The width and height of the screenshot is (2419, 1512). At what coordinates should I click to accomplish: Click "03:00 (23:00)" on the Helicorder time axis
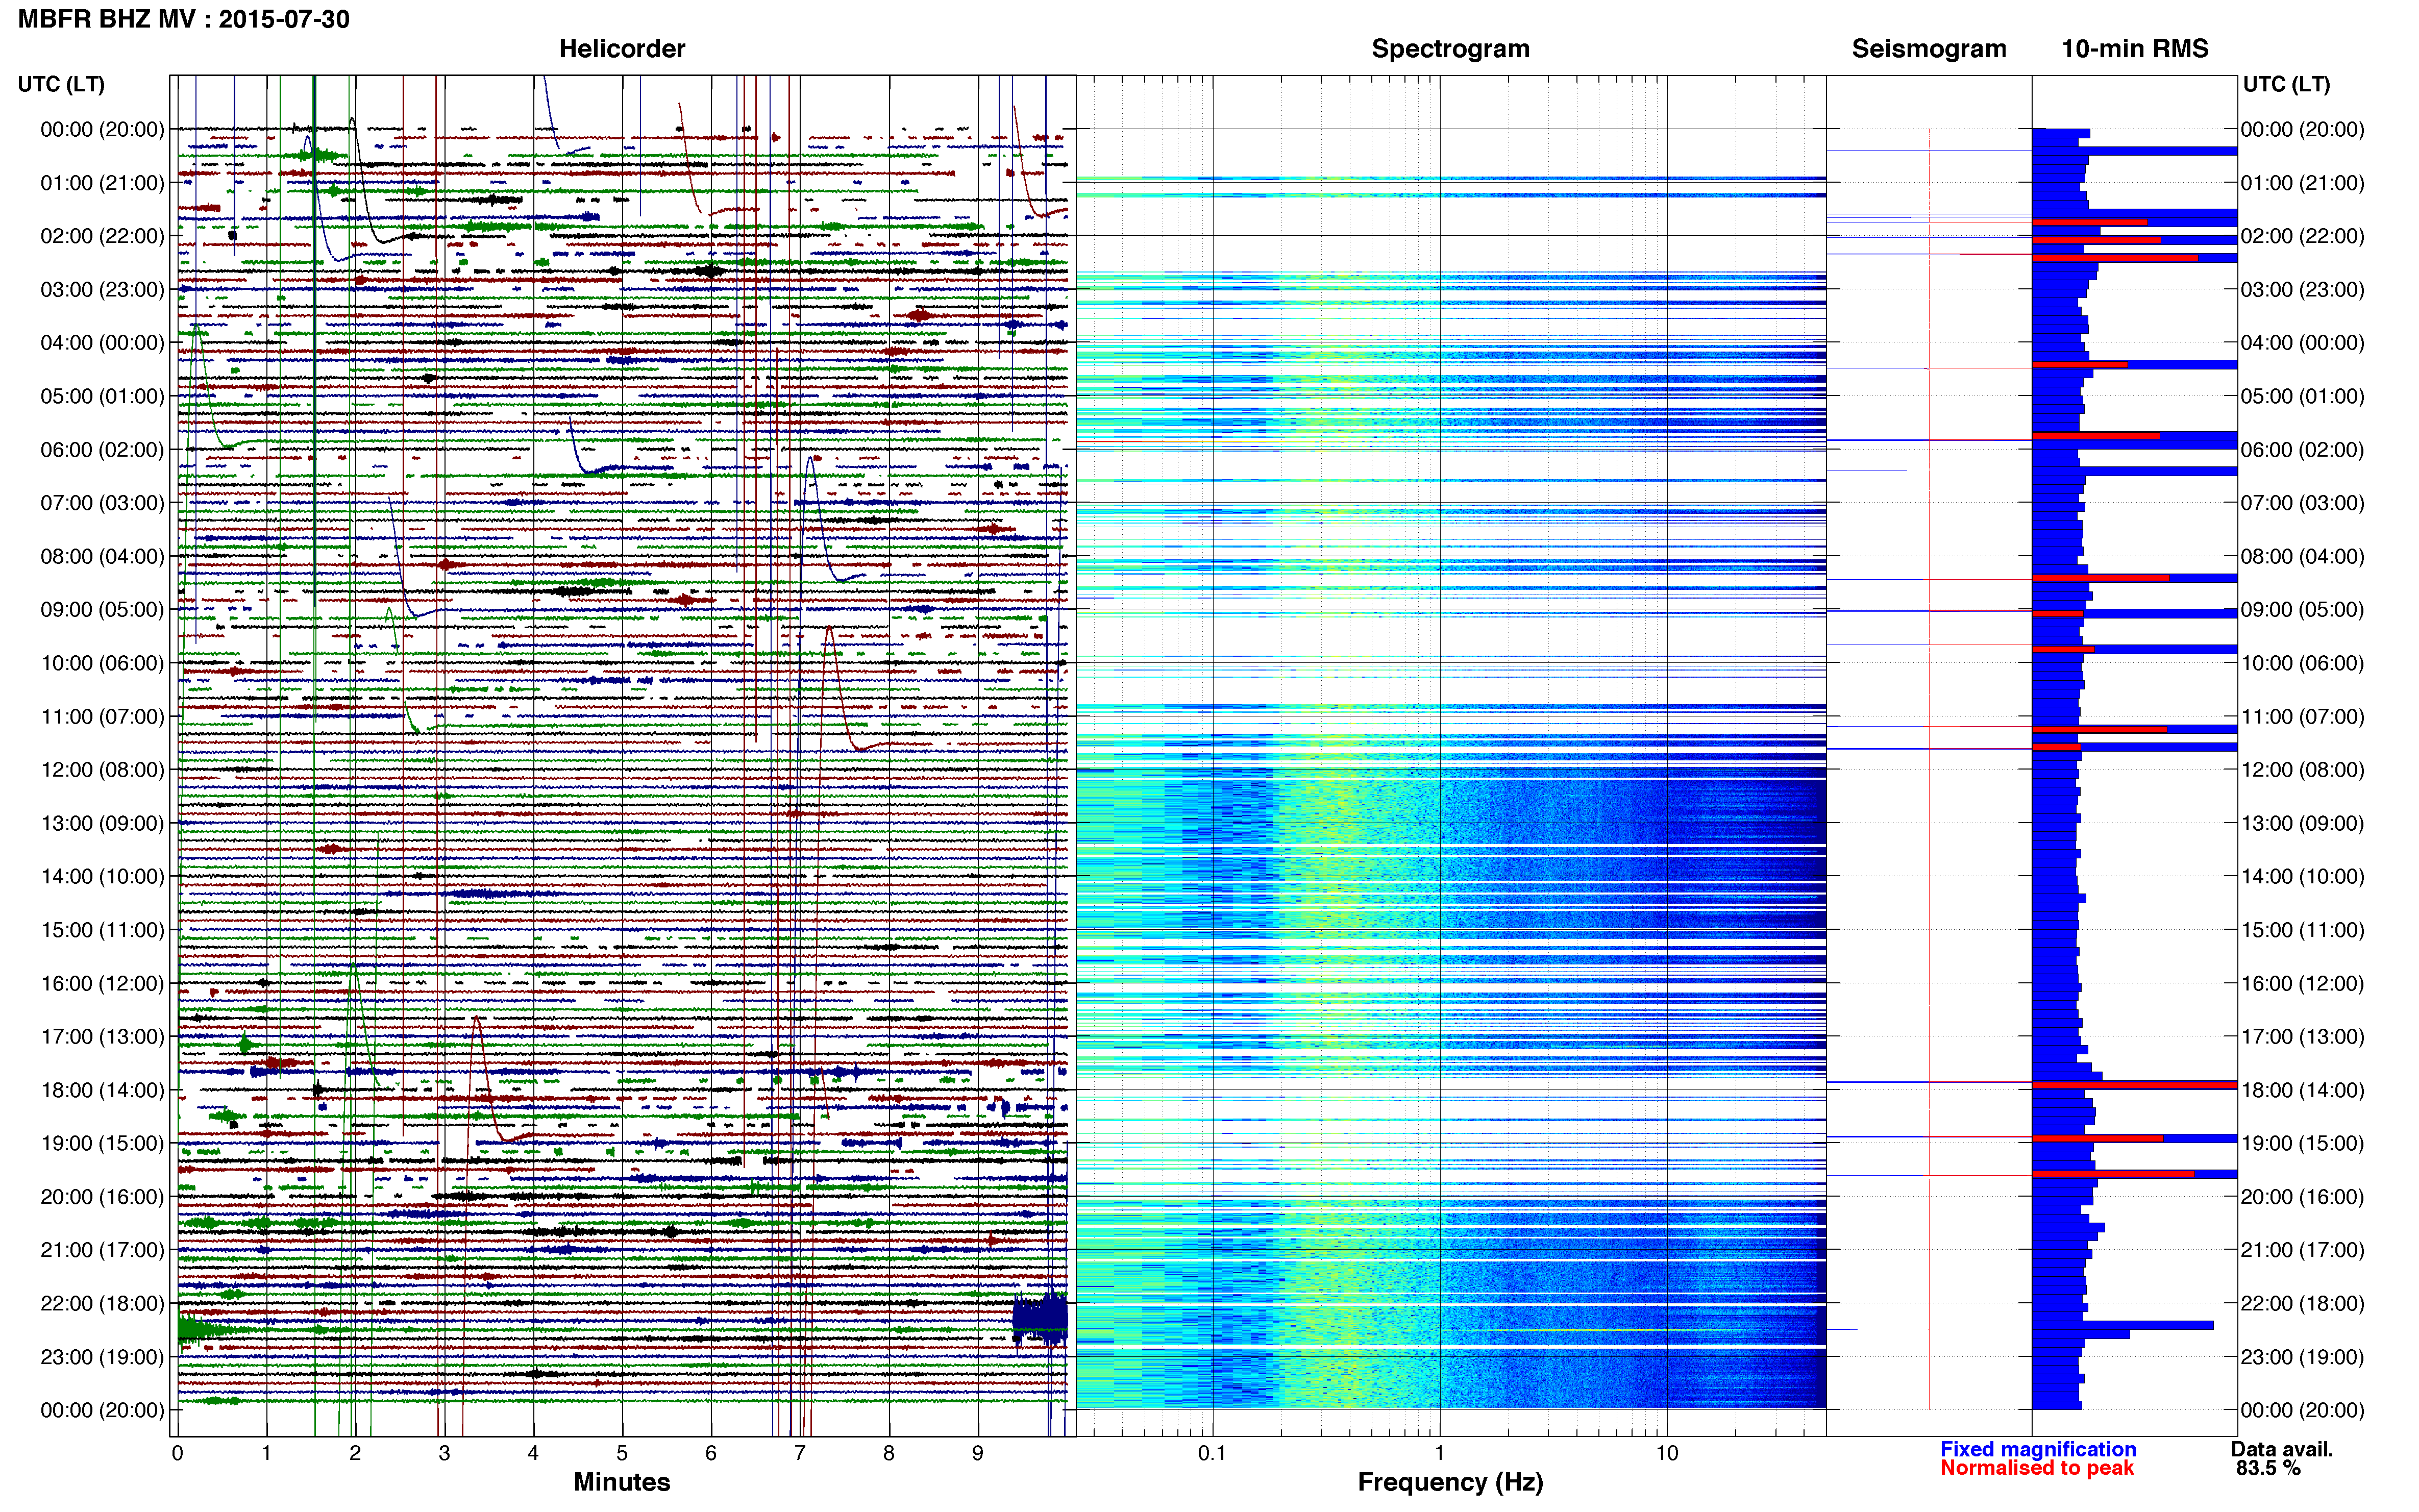102,290
